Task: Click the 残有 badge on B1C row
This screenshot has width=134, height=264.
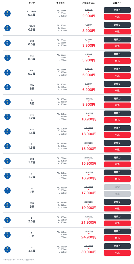Action: coord(8,72)
